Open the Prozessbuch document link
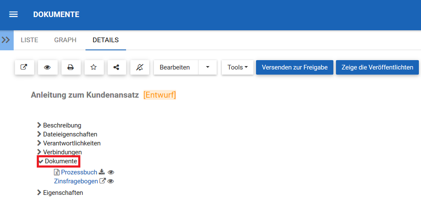This screenshot has width=421, height=223. (x=79, y=172)
